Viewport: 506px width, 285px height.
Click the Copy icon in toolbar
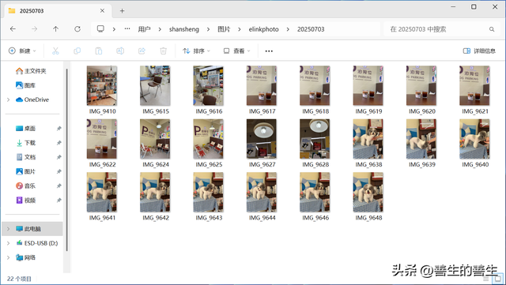[x=77, y=51]
